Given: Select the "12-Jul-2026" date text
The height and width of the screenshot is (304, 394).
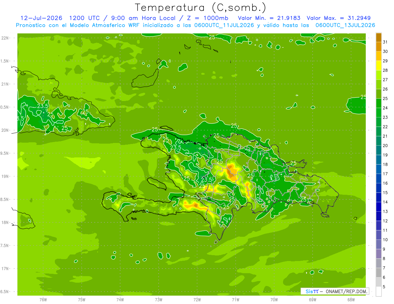Looking at the screenshot, I should pyautogui.click(x=41, y=18).
